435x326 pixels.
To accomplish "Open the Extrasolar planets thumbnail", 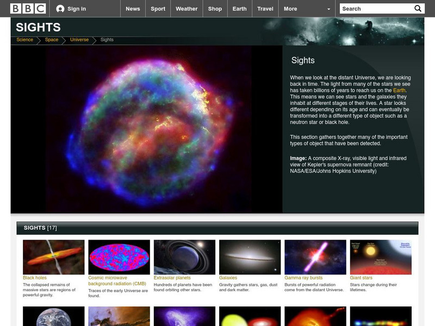I will pyautogui.click(x=184, y=257).
